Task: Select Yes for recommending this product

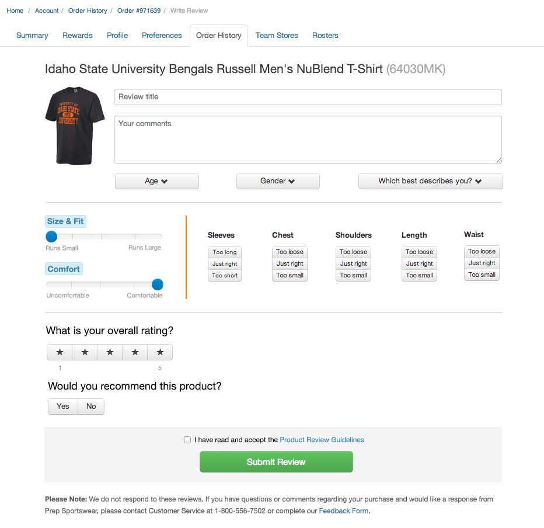Action: (x=63, y=407)
